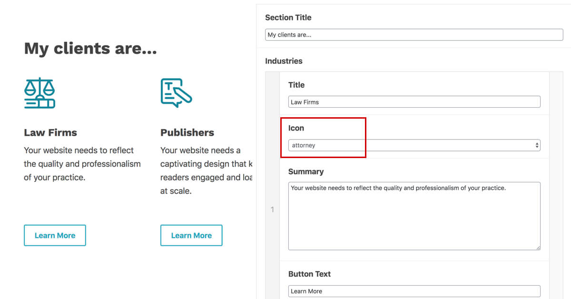Select the row 1 reorder handle
This screenshot has height=299, width=571.
tap(273, 209)
